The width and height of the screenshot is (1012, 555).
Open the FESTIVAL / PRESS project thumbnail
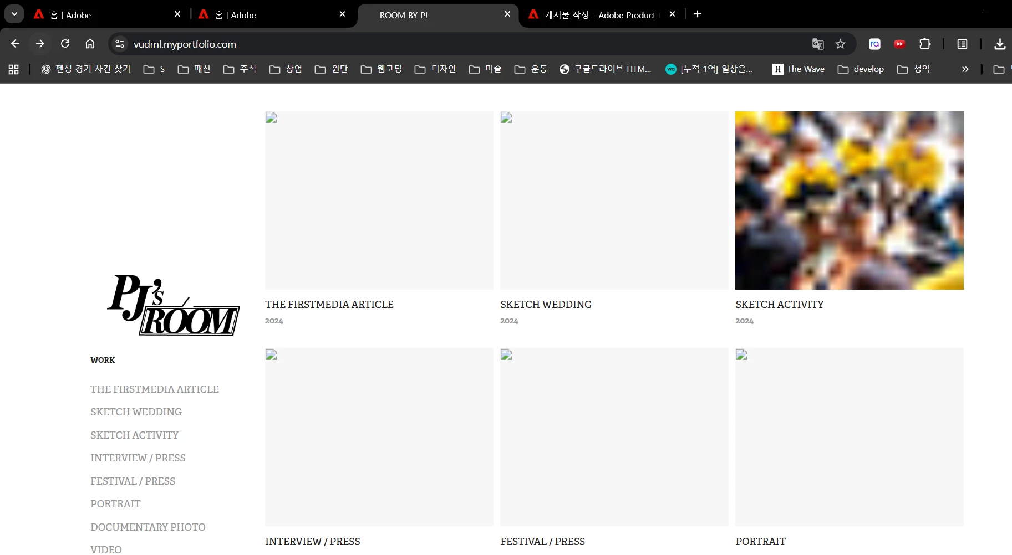click(x=614, y=437)
